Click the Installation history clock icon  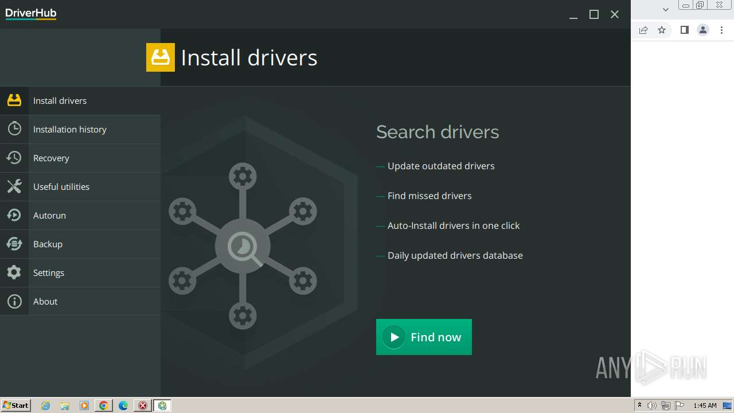click(x=14, y=129)
